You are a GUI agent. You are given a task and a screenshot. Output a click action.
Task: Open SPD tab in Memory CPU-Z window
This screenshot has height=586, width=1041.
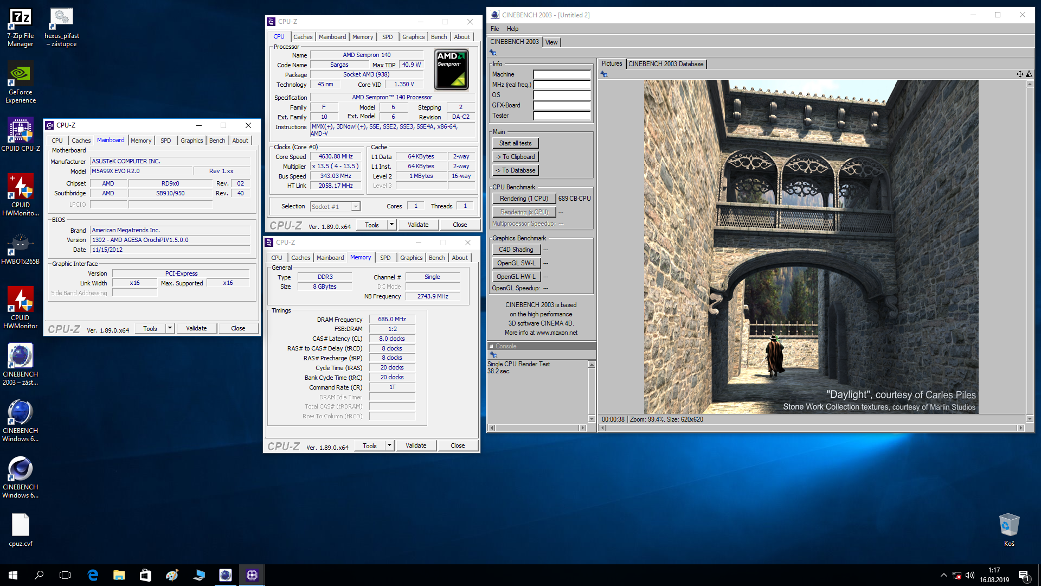point(385,258)
